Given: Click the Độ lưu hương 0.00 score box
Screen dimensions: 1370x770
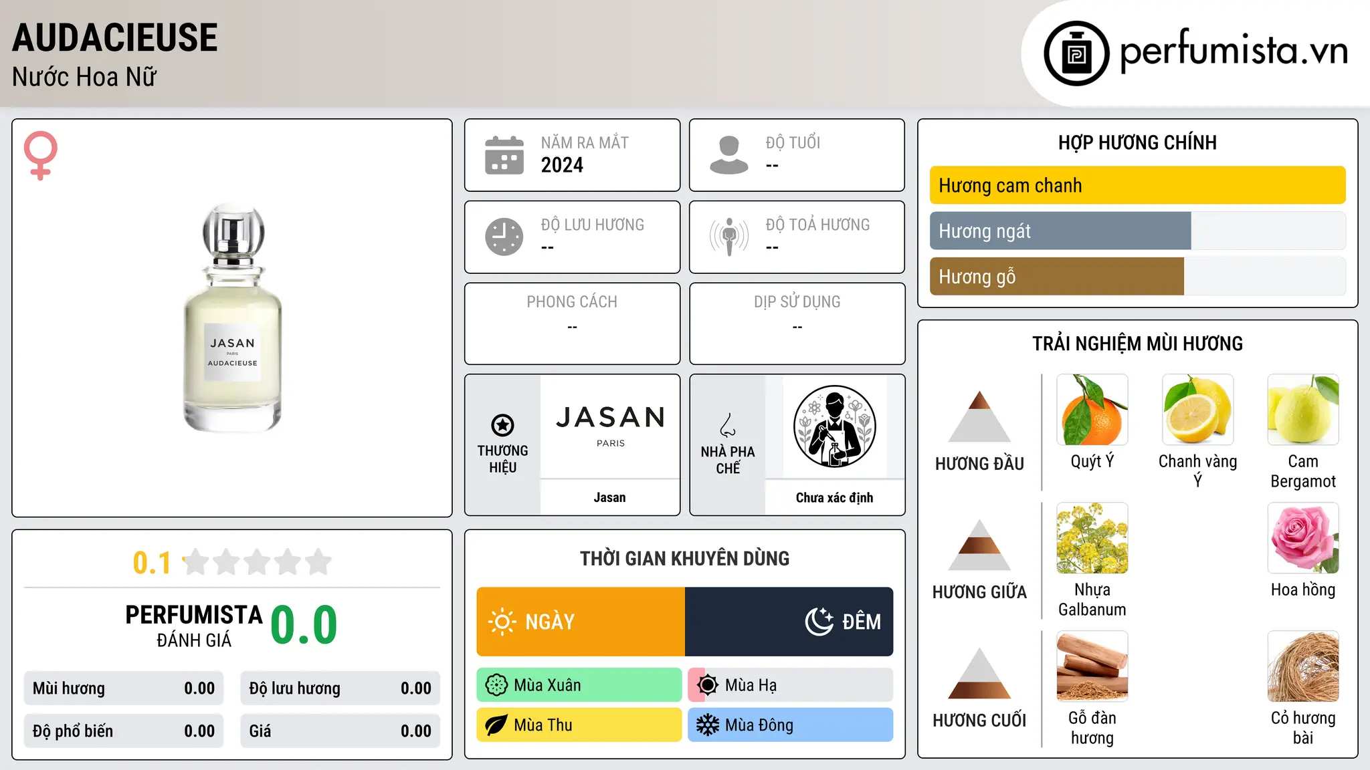Looking at the screenshot, I should tap(340, 688).
